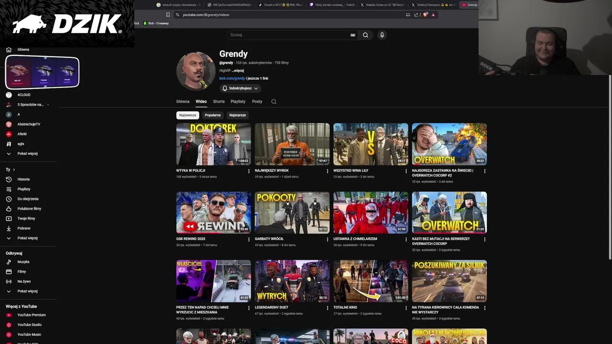Screen dimensions: 612x344
Task: Open video title USTAWKA Z CHMIELARZEM
Action: (x=355, y=239)
